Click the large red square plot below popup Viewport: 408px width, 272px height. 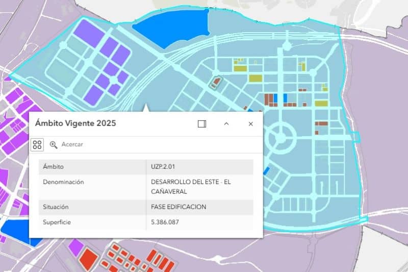coord(89,258)
